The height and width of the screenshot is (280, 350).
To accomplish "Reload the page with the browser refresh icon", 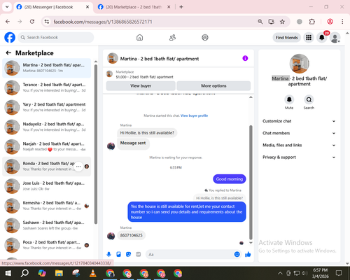I will 32,22.
